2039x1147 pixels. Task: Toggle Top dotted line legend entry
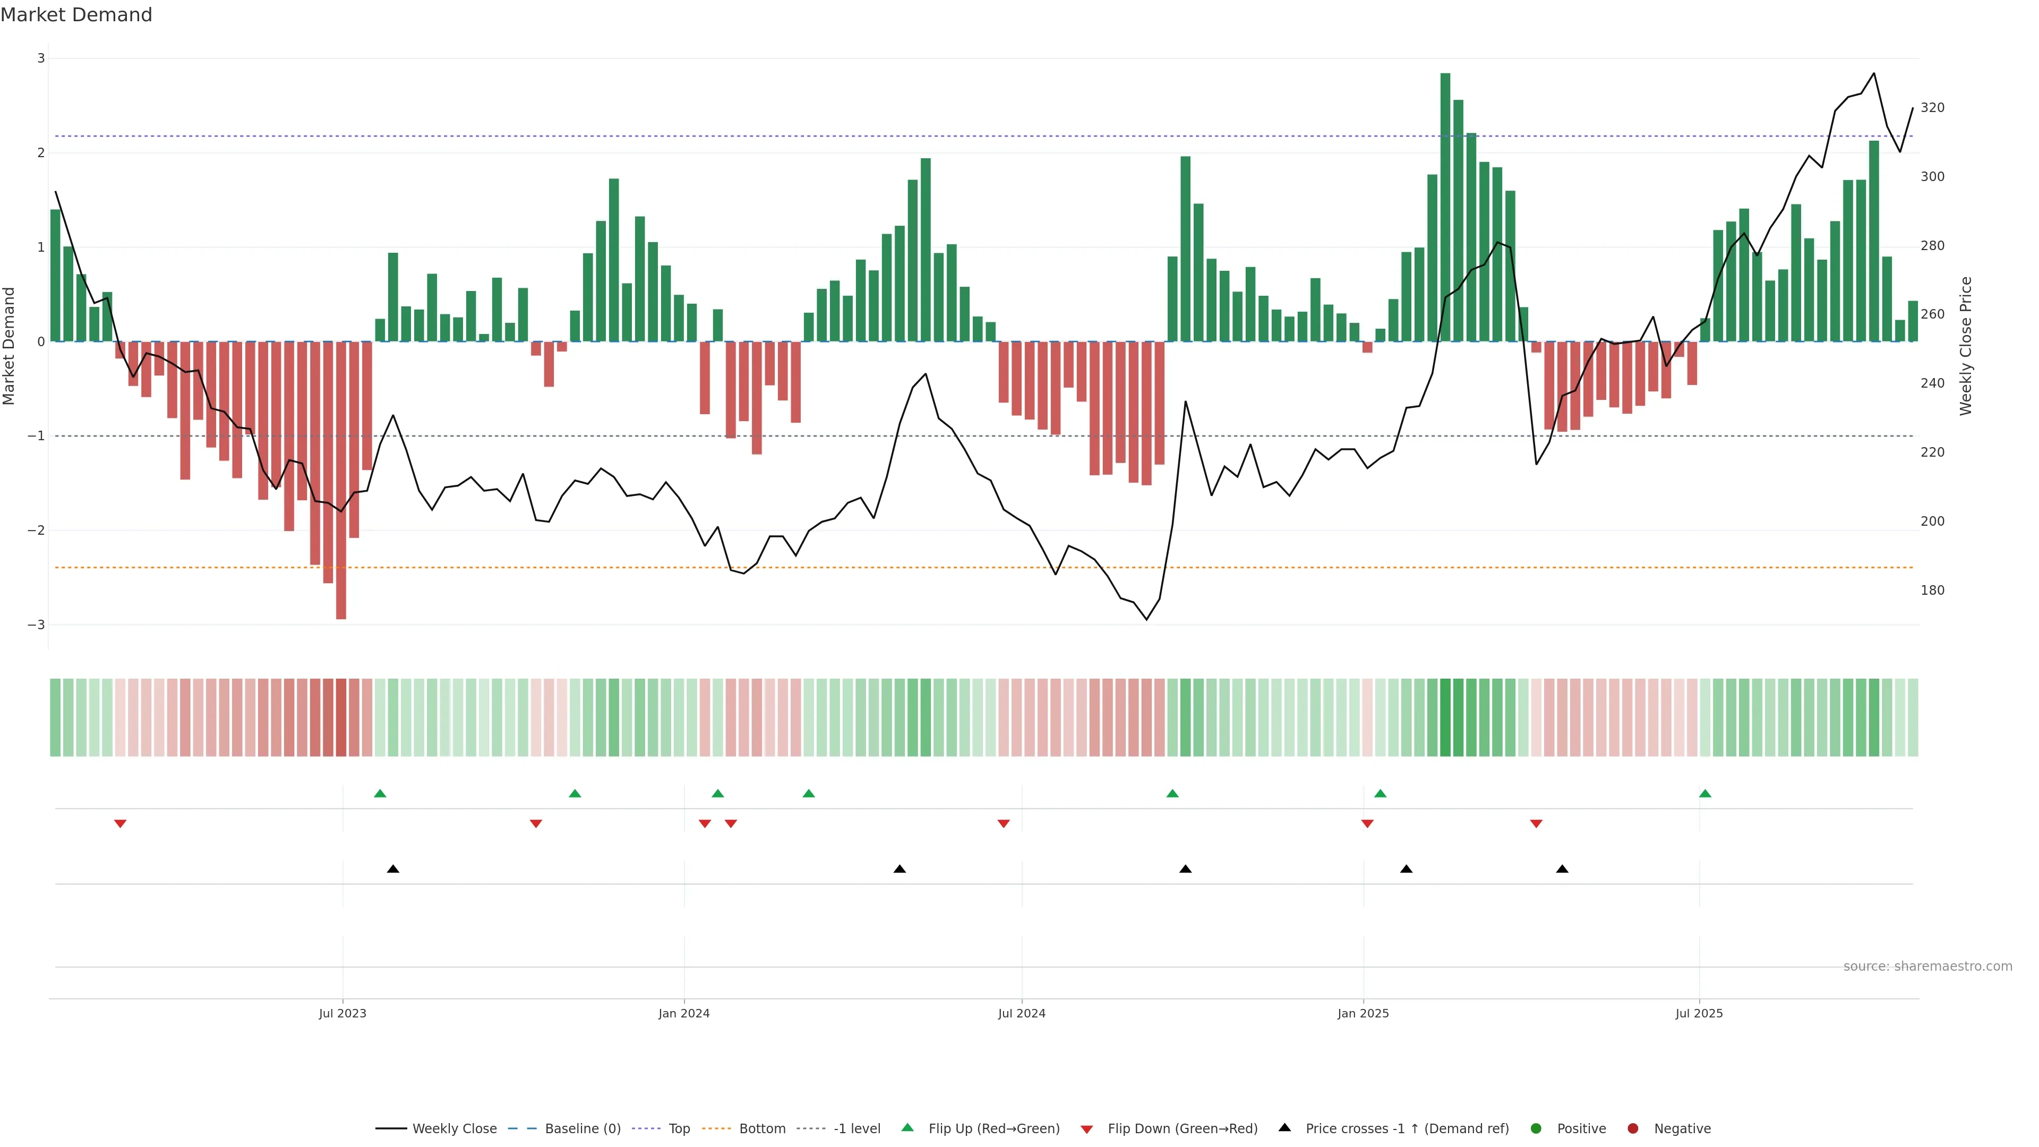pos(679,1128)
